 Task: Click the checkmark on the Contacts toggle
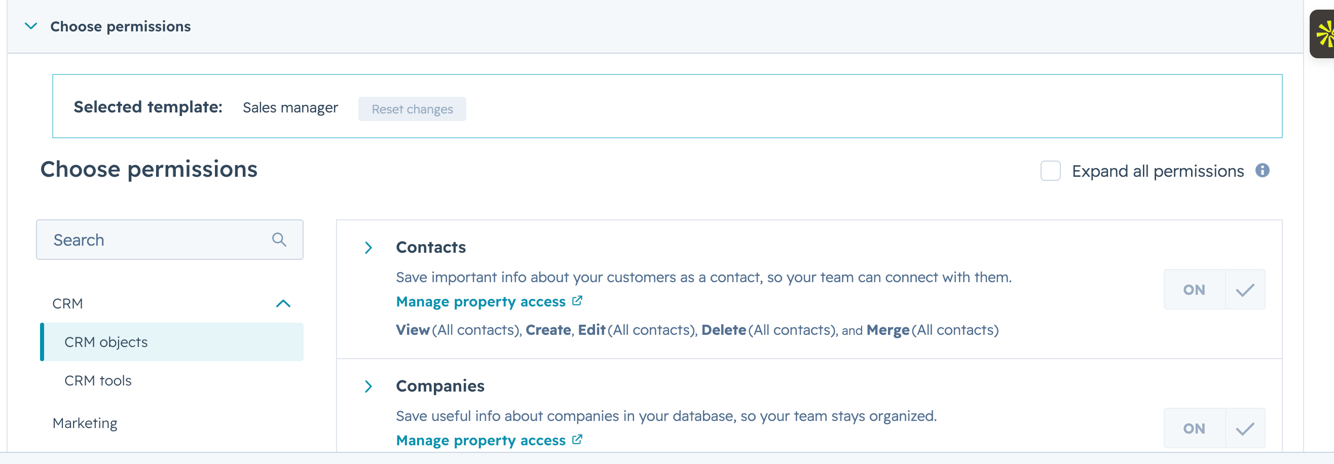tap(1244, 290)
